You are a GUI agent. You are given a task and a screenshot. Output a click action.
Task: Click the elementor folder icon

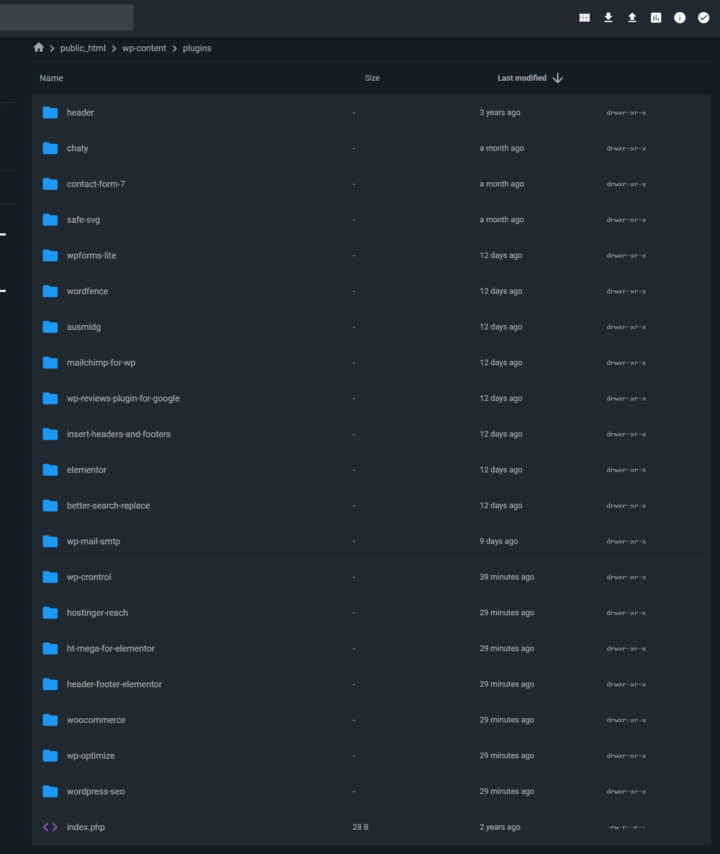point(50,470)
